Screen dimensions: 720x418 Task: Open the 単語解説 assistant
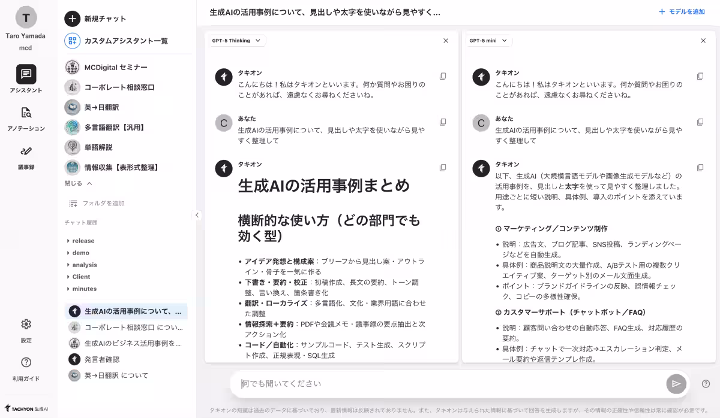point(100,147)
